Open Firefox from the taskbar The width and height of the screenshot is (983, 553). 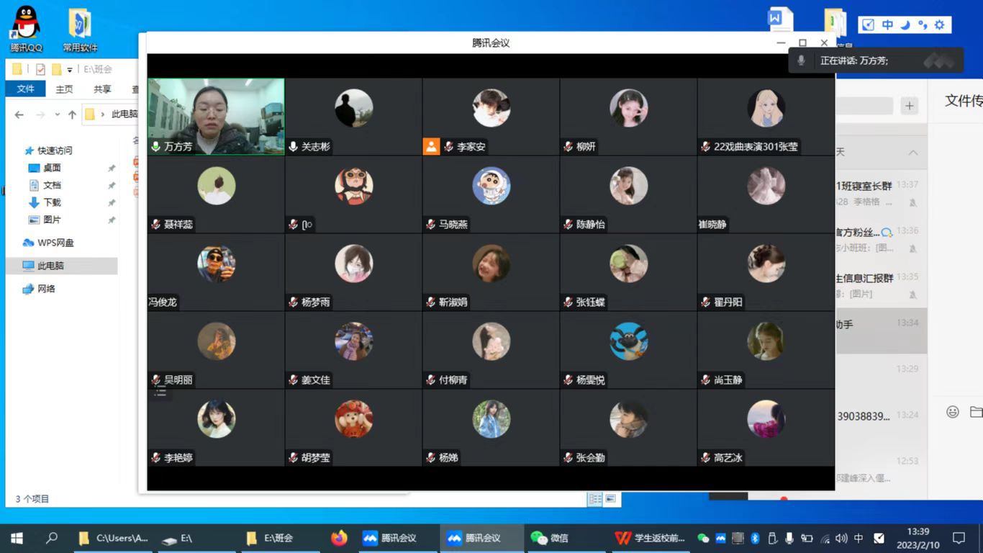pyautogui.click(x=339, y=538)
